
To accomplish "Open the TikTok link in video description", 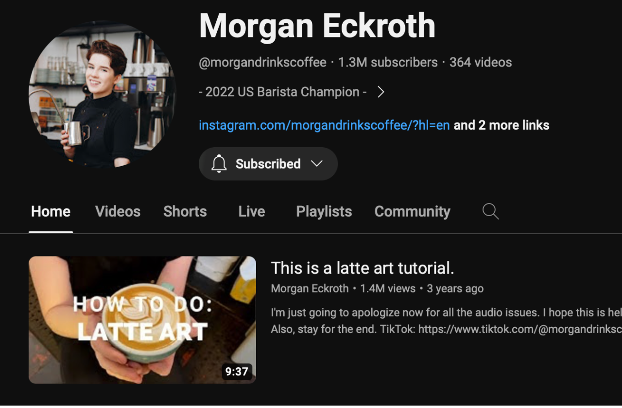I will 520,329.
